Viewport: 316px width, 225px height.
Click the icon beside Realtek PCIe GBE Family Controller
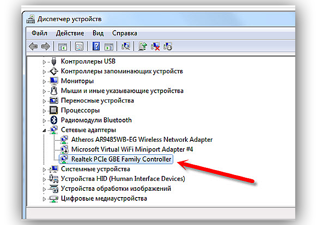(64, 159)
